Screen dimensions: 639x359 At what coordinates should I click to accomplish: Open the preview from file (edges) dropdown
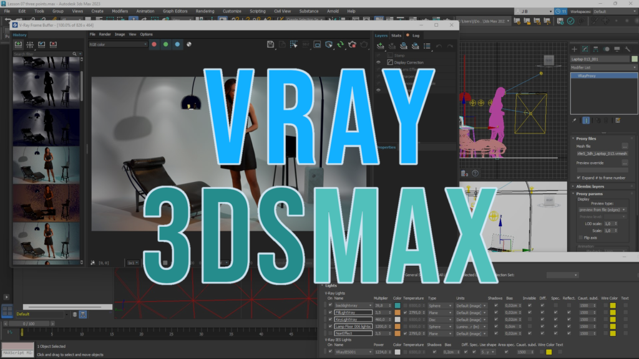point(602,209)
